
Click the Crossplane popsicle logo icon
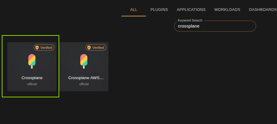32,61
